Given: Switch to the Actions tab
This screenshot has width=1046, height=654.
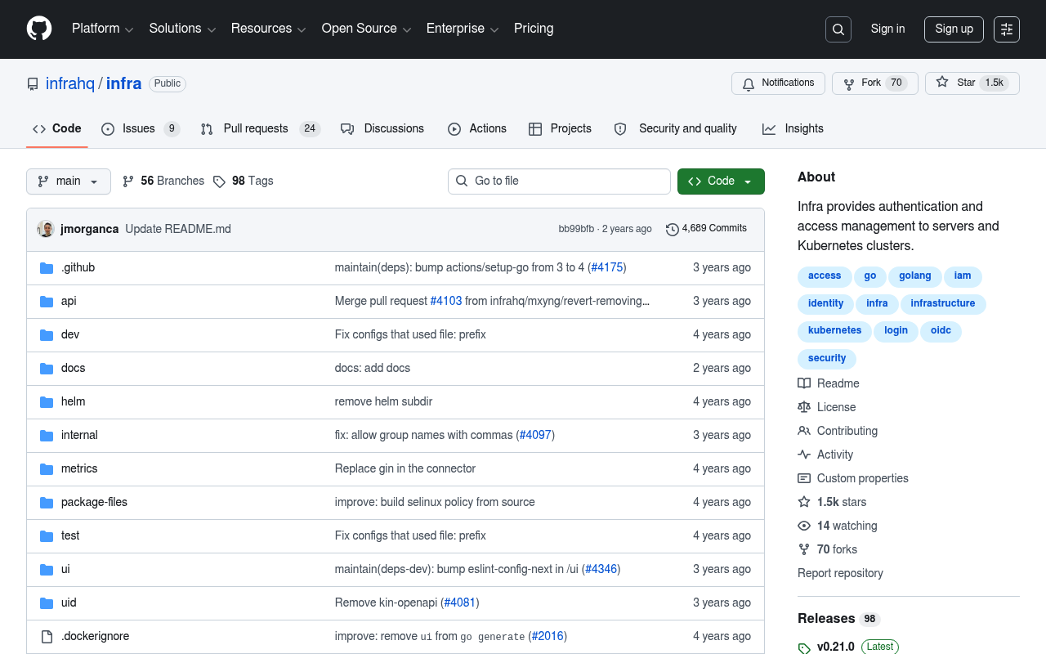Looking at the screenshot, I should point(477,129).
